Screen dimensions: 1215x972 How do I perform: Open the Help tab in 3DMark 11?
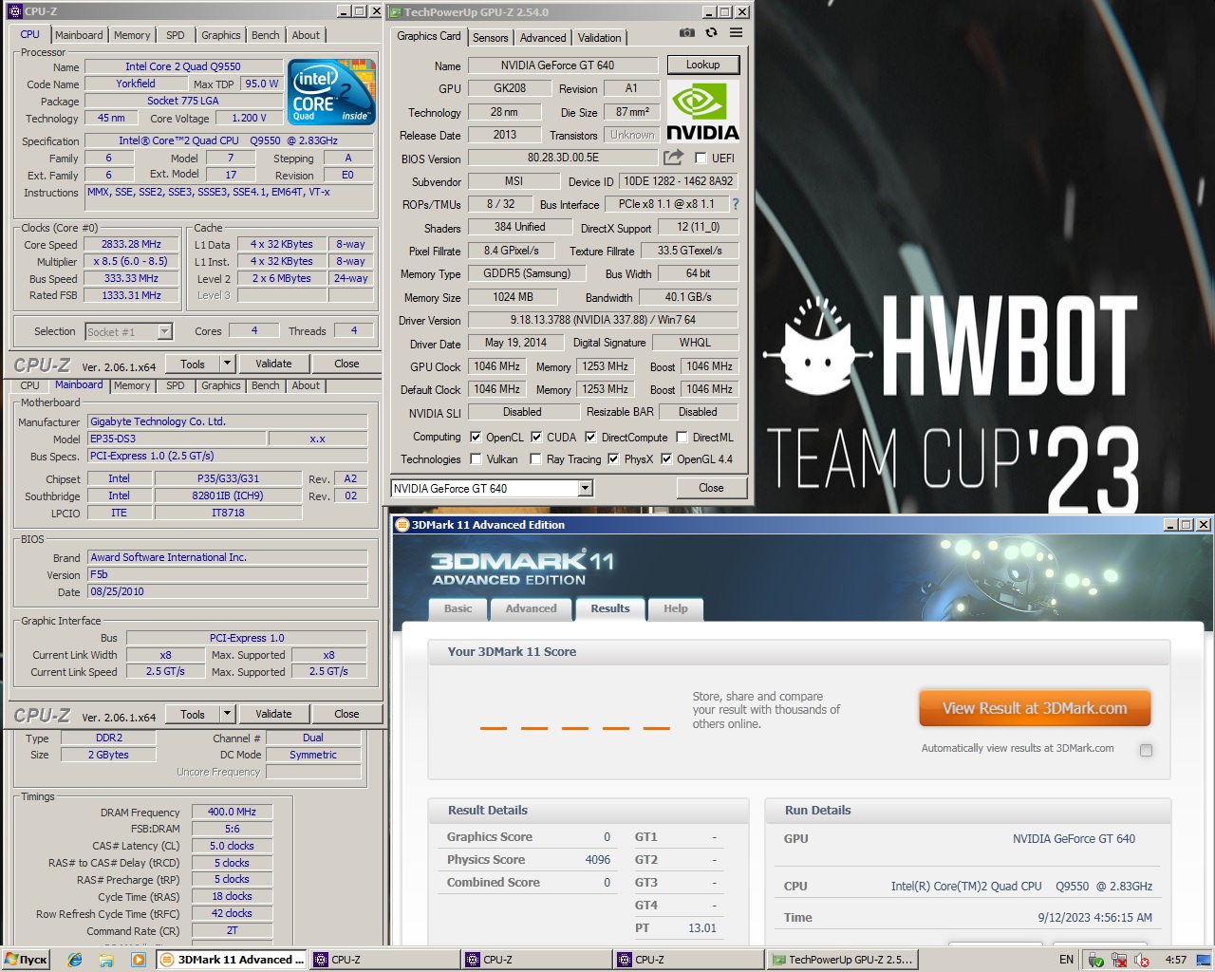(x=676, y=609)
